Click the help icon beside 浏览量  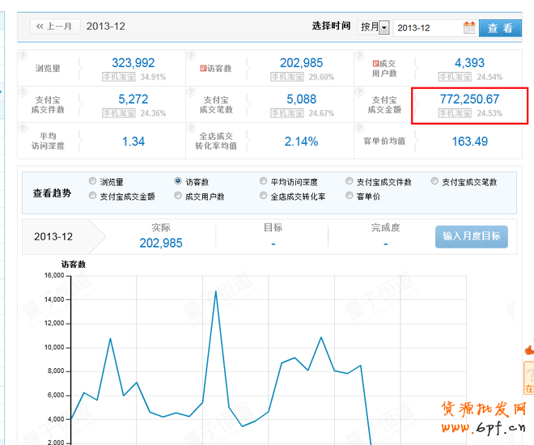(22, 56)
